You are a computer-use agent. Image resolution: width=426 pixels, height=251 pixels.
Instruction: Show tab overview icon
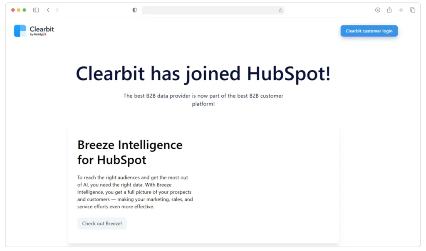413,10
